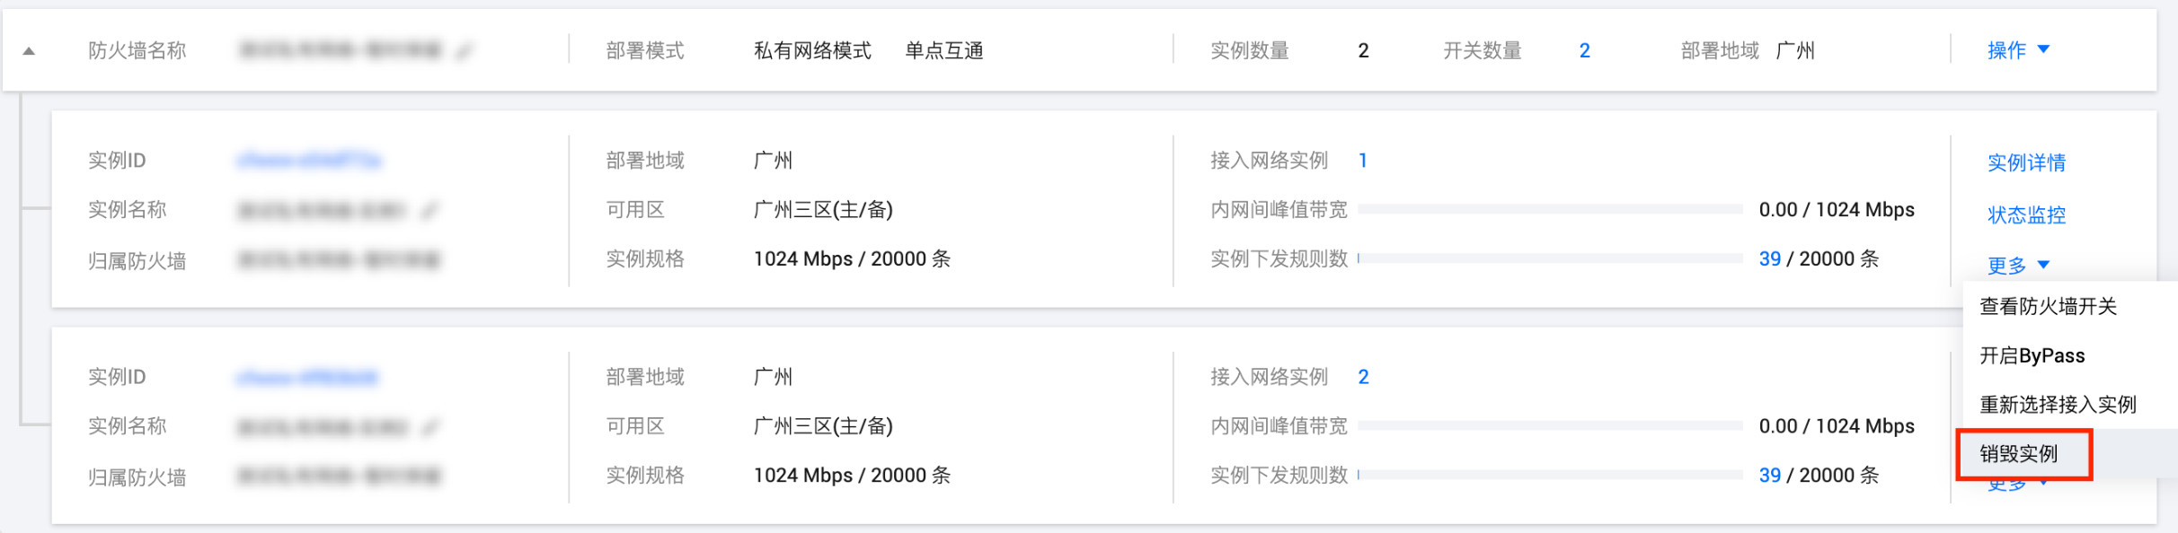Viewport: 2178px width, 533px height.
Task: Click second instance's 接入网络实例 count 2
Action: pyautogui.click(x=1363, y=377)
